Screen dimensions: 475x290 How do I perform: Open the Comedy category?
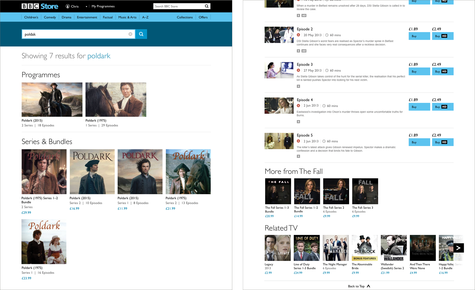50,17
